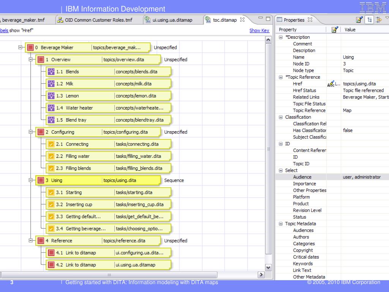Toggle the Properties tree view icon

[x=369, y=20]
